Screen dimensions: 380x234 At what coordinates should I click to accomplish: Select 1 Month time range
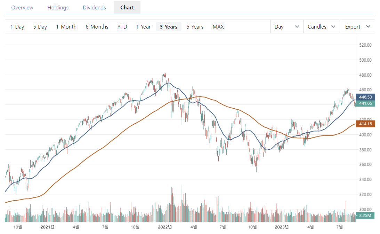66,26
